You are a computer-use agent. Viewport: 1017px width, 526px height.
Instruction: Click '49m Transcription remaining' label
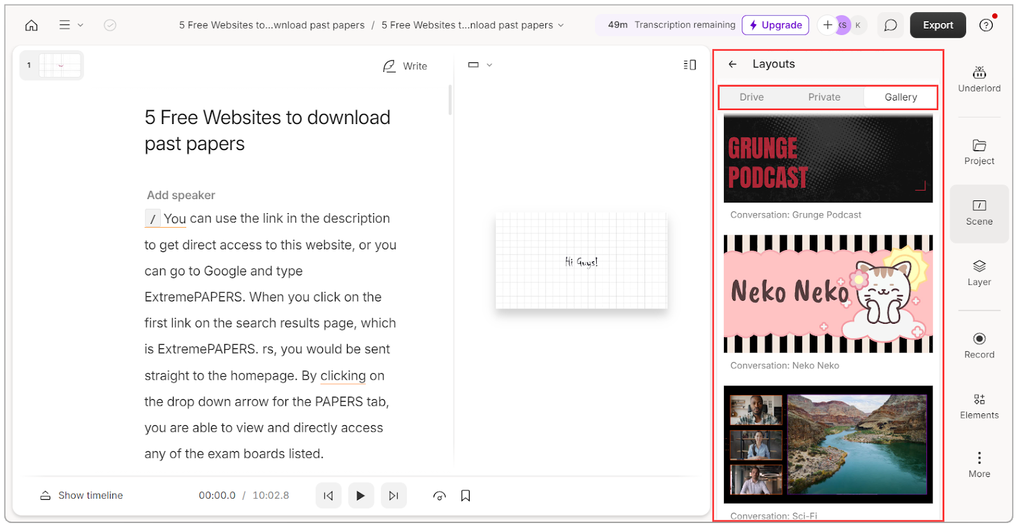click(671, 25)
